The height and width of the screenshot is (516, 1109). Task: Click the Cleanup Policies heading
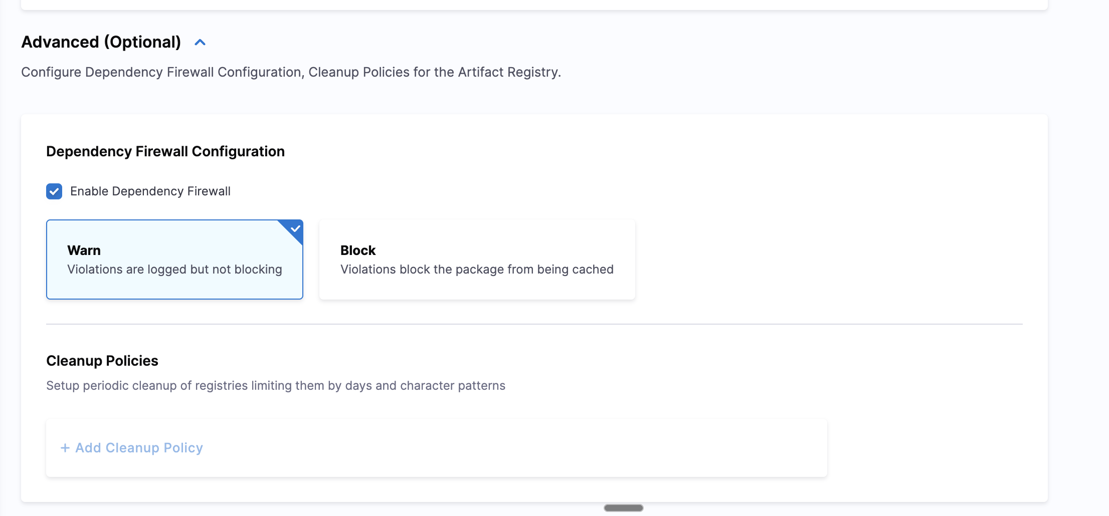pos(102,361)
